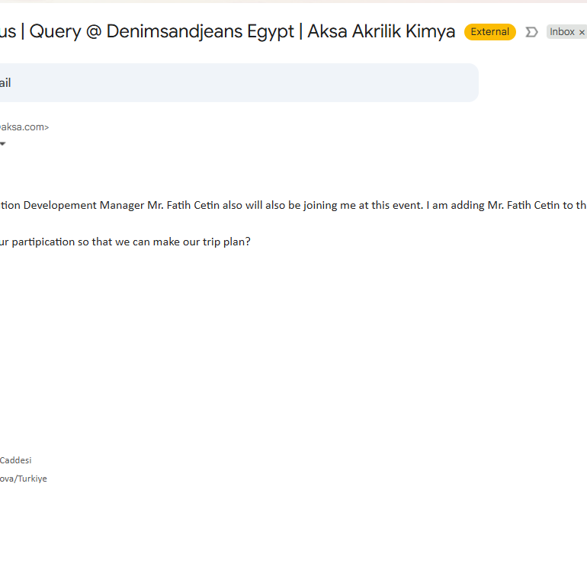Click "Aksa Akrilik Kimya" in the subject

pos(381,32)
